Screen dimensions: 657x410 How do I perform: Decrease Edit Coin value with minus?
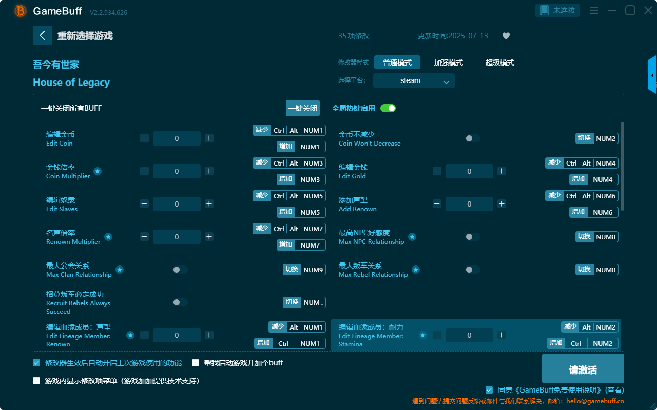(144, 138)
